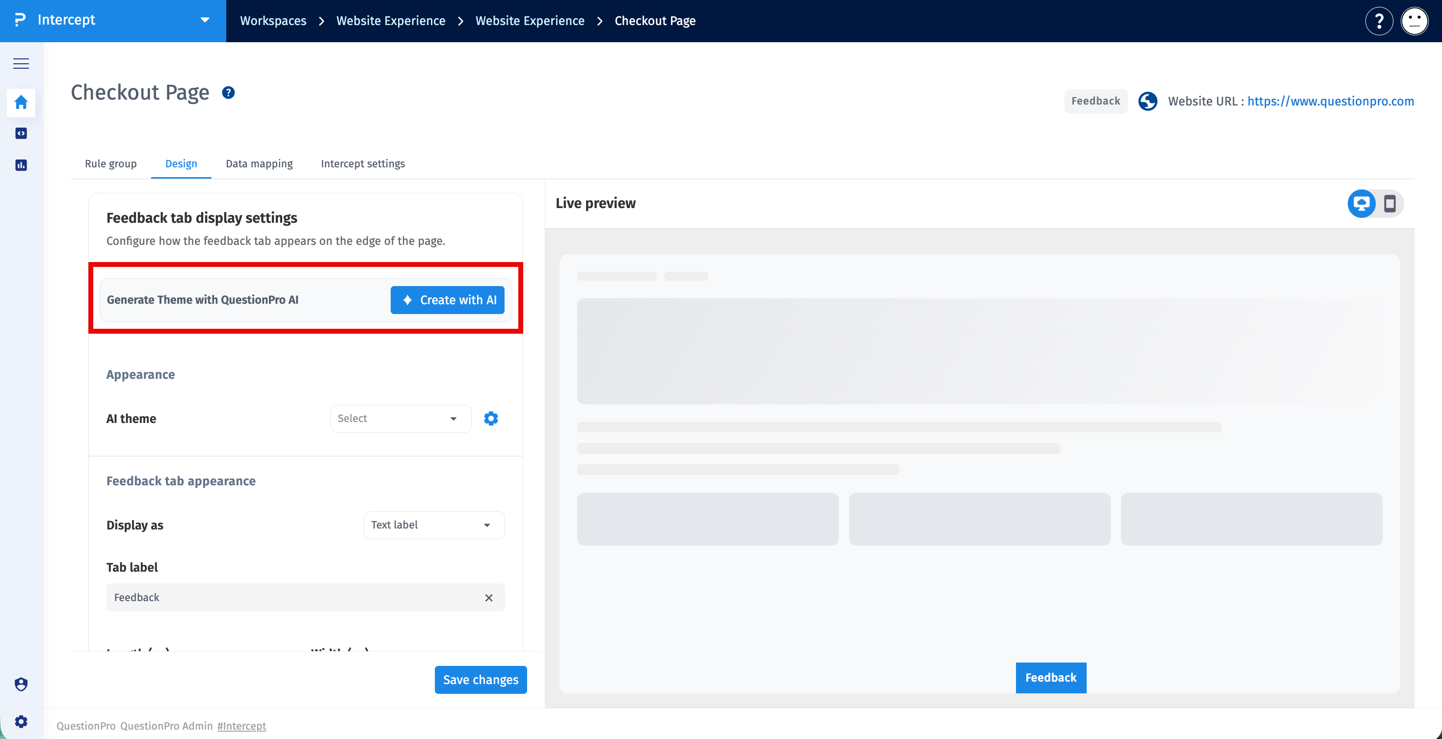Switch live preview to desktop view

point(1362,203)
